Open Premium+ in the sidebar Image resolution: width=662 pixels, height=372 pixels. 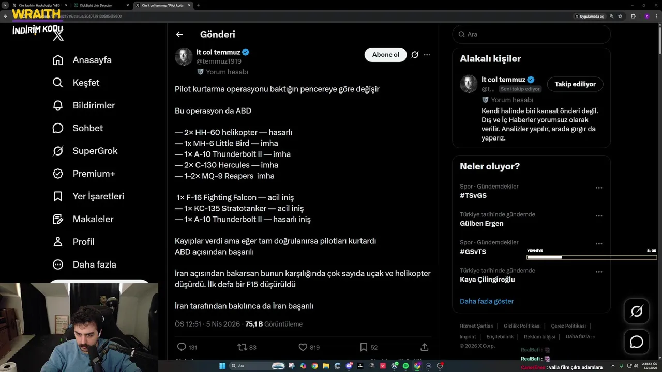tap(84, 174)
